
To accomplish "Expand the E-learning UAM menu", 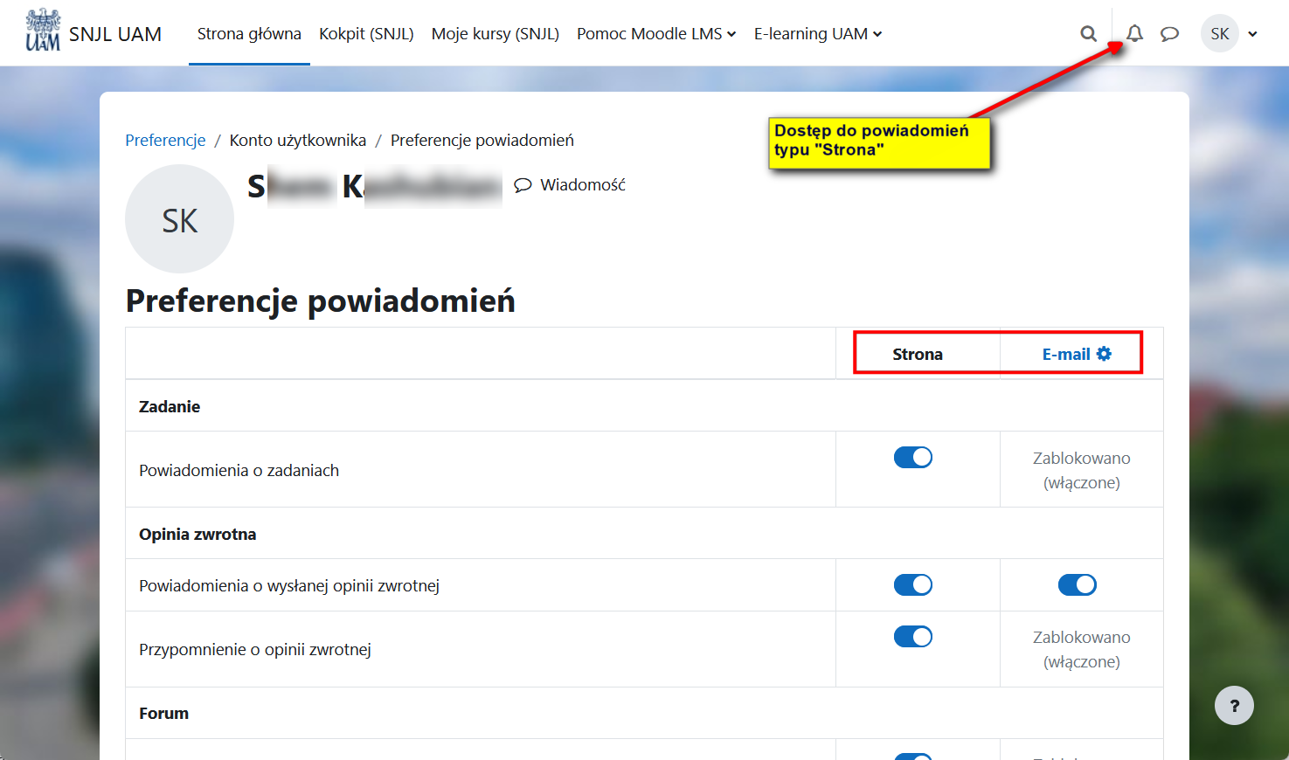I will pos(818,34).
